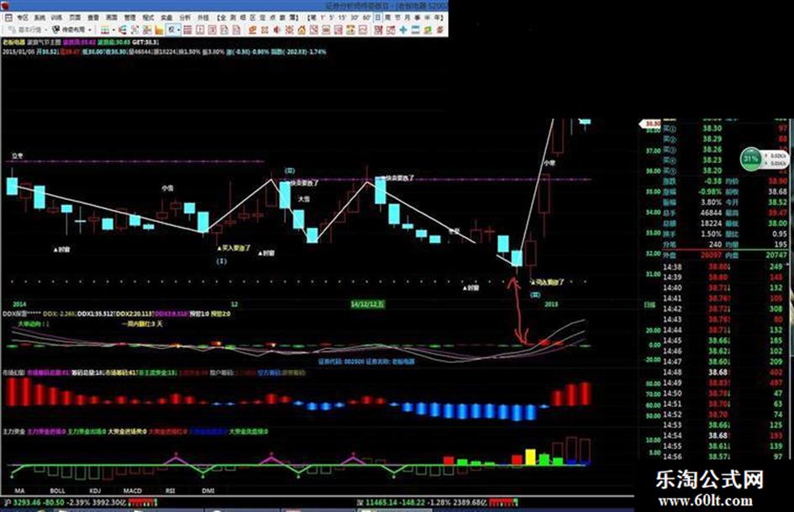The height and width of the screenshot is (512, 794).
Task: Switch to the MACD indicator tab
Action: [133, 491]
